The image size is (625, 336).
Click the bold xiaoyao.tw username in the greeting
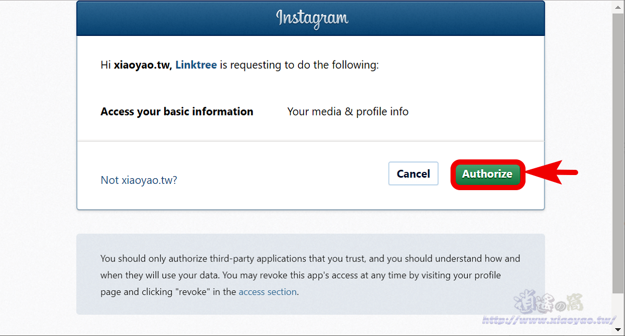click(142, 65)
